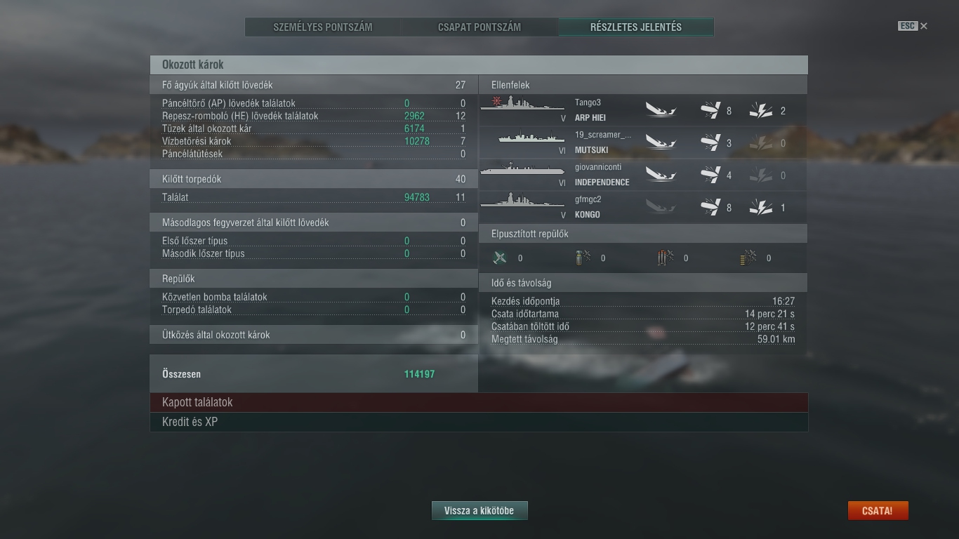This screenshot has height=539, width=959.
Task: Click the torpedo hits icon for MUTSUKI
Action: point(710,142)
